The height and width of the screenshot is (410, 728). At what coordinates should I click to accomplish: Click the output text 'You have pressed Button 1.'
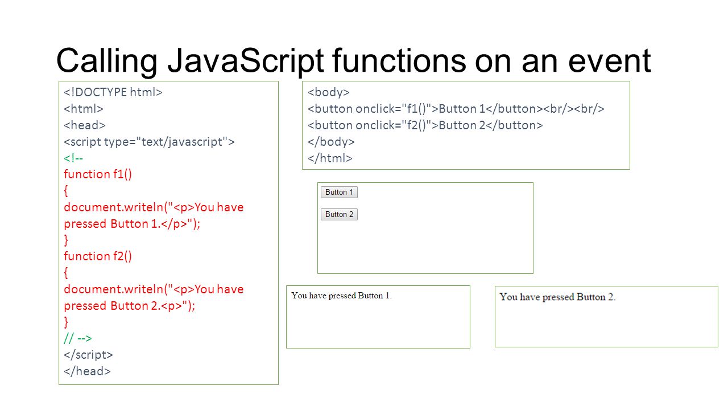tap(341, 296)
